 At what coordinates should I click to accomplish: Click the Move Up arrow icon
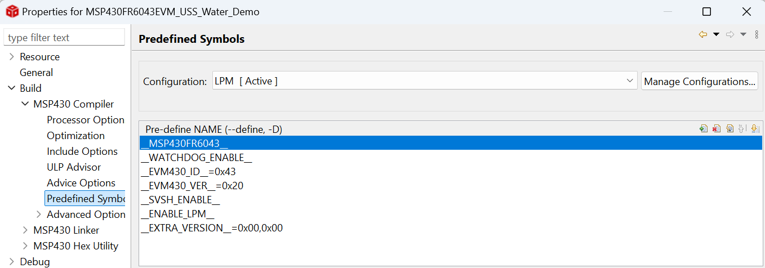tap(742, 129)
